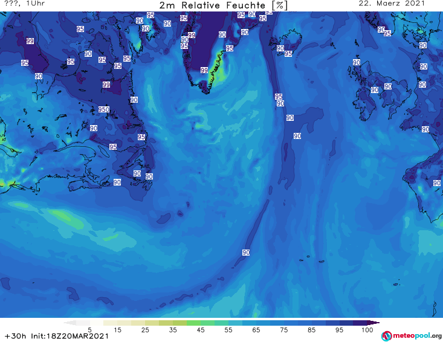Click the '90' label on the long southern frontal band
443x342 pixels.
(246, 253)
